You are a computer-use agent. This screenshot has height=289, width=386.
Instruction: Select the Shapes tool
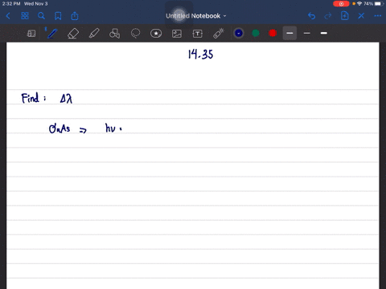pyautogui.click(x=114, y=34)
